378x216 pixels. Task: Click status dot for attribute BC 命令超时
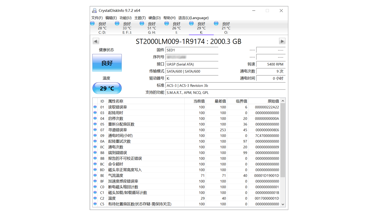95,164
